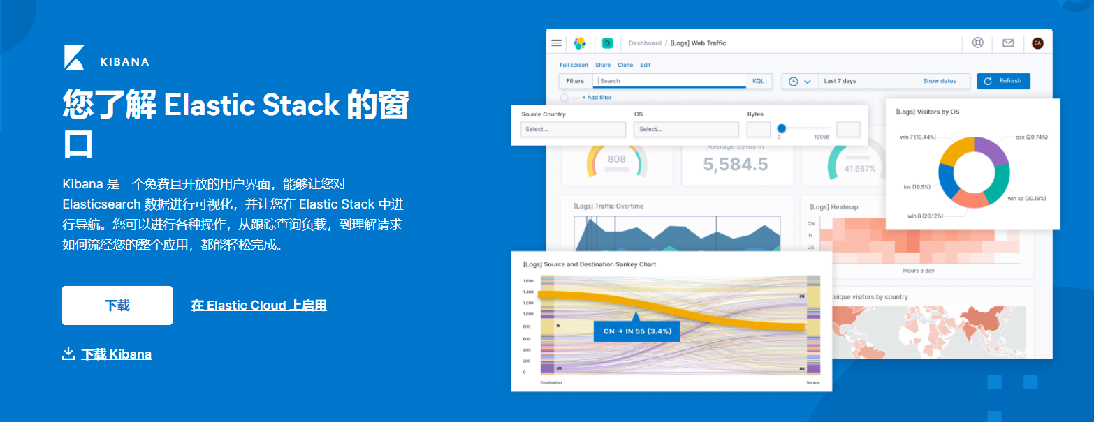Click the help icon in the header

pyautogui.click(x=977, y=43)
